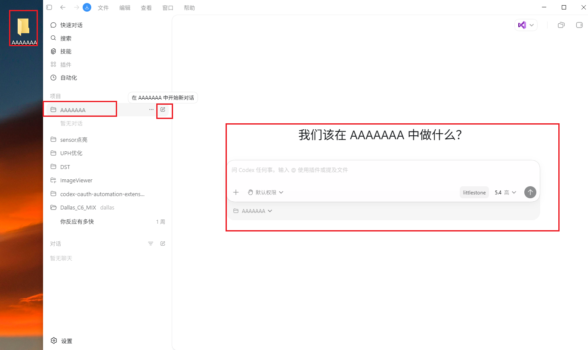Open 设置 at the sidebar bottom
Image resolution: width=588 pixels, height=350 pixels.
[x=62, y=341]
